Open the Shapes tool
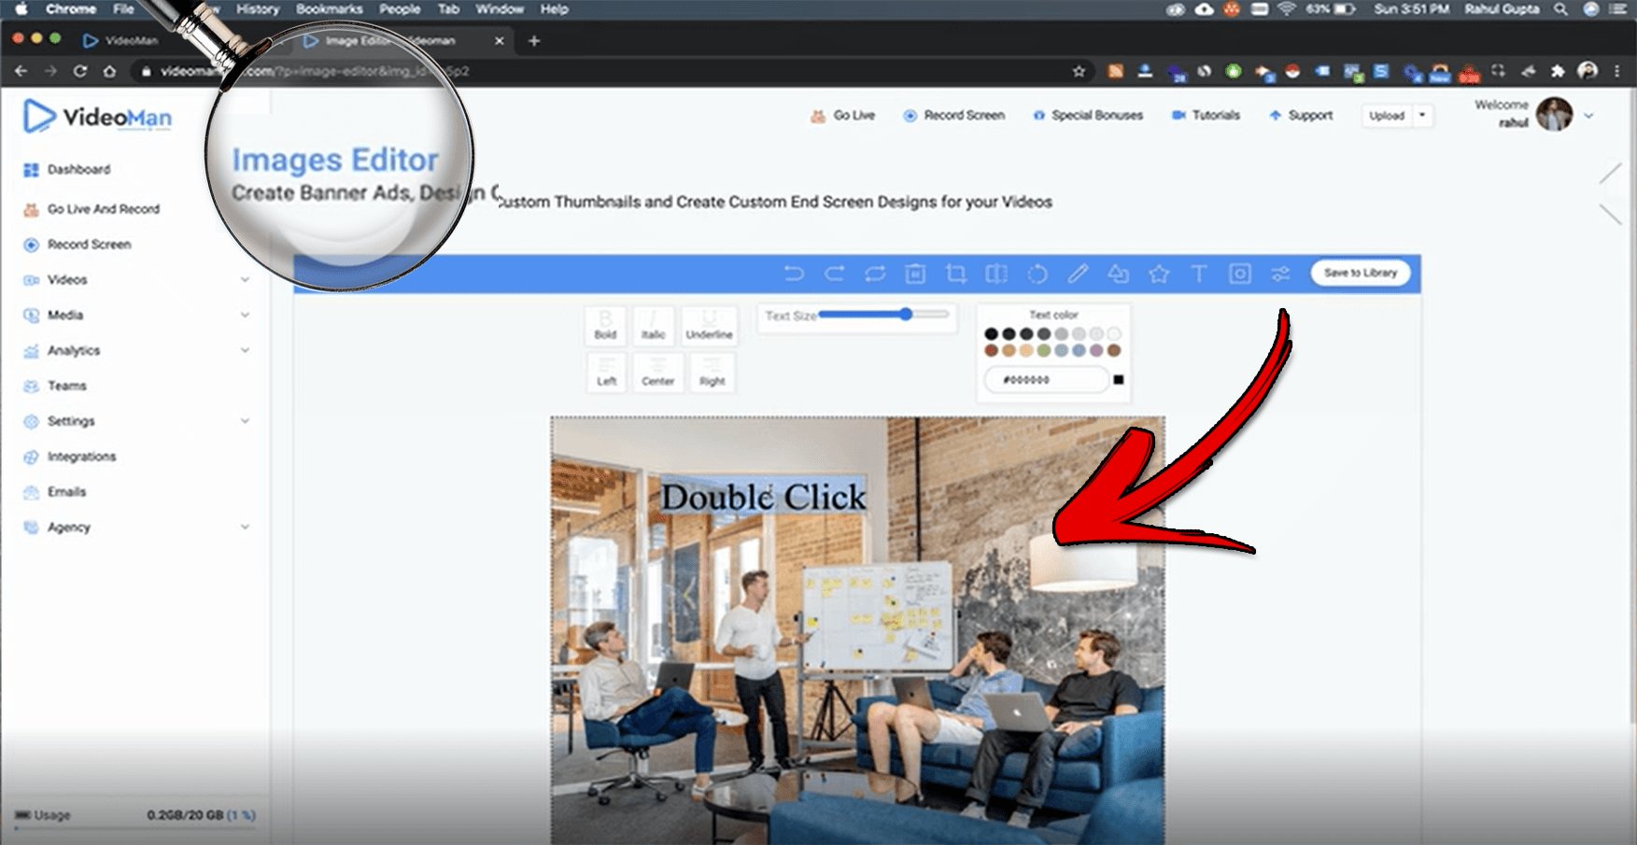 pos(1118,274)
